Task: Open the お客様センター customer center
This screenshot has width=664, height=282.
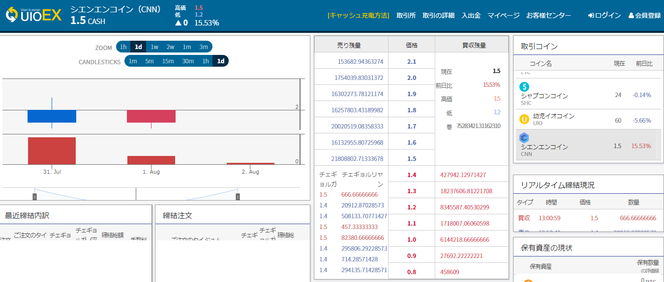Action: point(548,15)
